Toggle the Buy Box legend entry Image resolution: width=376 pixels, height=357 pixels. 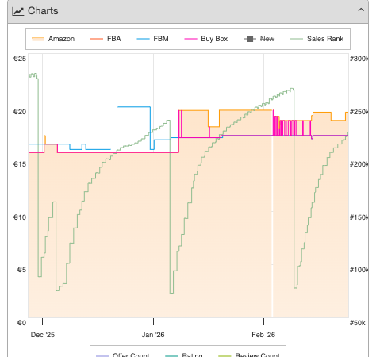(206, 39)
